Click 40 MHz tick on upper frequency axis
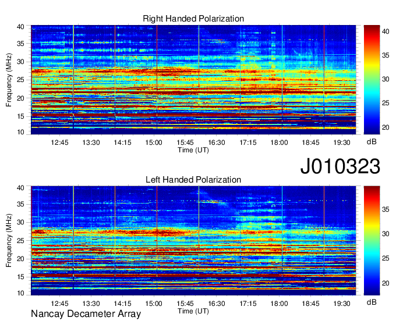The image size is (396, 321). (20, 27)
